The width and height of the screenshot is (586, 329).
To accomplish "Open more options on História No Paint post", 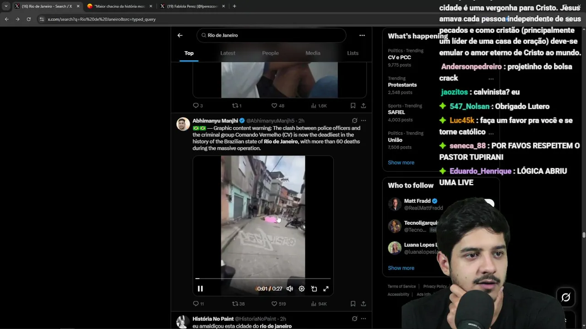I will 364,319.
